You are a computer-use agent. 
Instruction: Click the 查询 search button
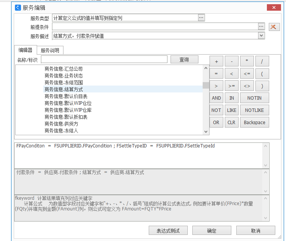point(184,60)
